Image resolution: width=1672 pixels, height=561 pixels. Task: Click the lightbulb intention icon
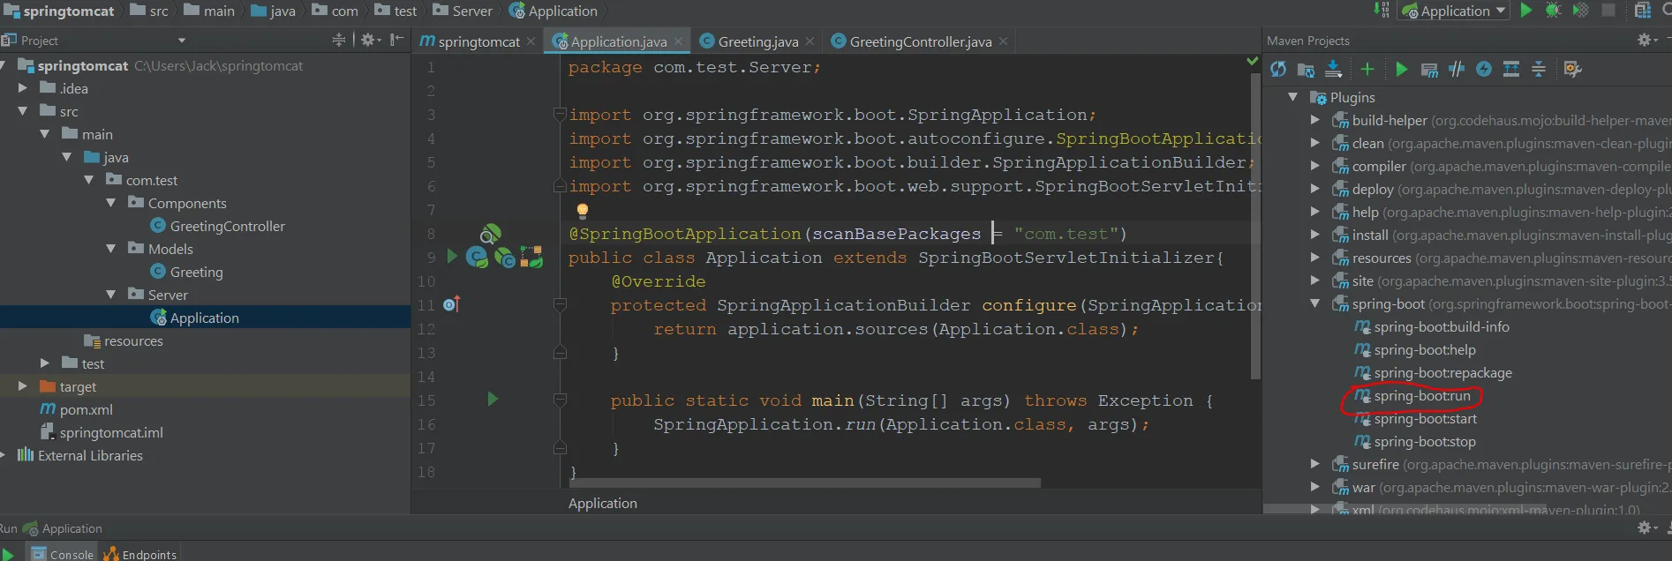582,210
